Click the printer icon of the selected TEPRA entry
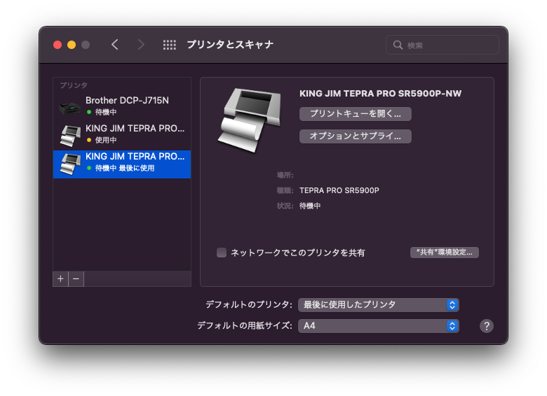Screen dimensions: 547x396 (x=71, y=164)
